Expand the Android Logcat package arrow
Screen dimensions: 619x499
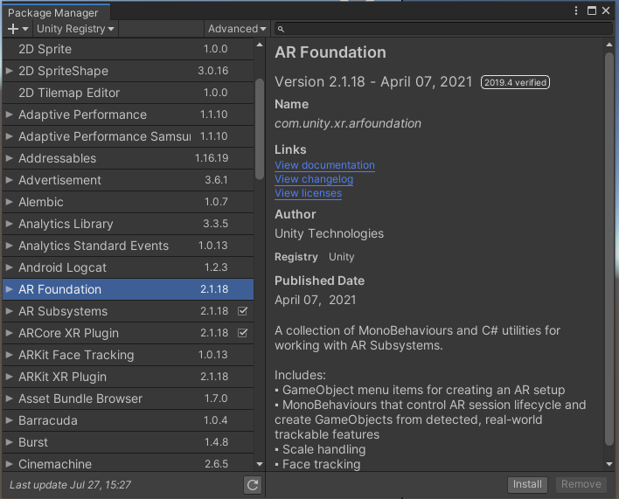point(9,267)
